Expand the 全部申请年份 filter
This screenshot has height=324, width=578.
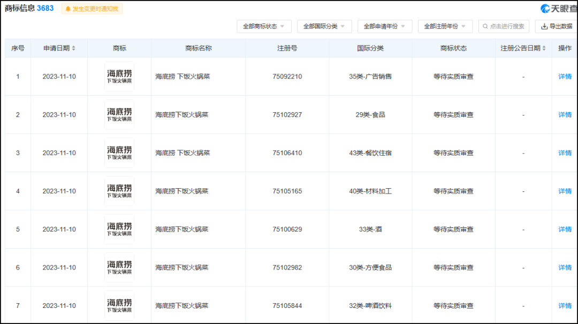pos(384,26)
